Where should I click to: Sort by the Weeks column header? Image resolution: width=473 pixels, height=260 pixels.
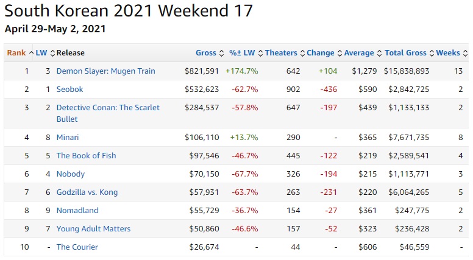point(448,53)
